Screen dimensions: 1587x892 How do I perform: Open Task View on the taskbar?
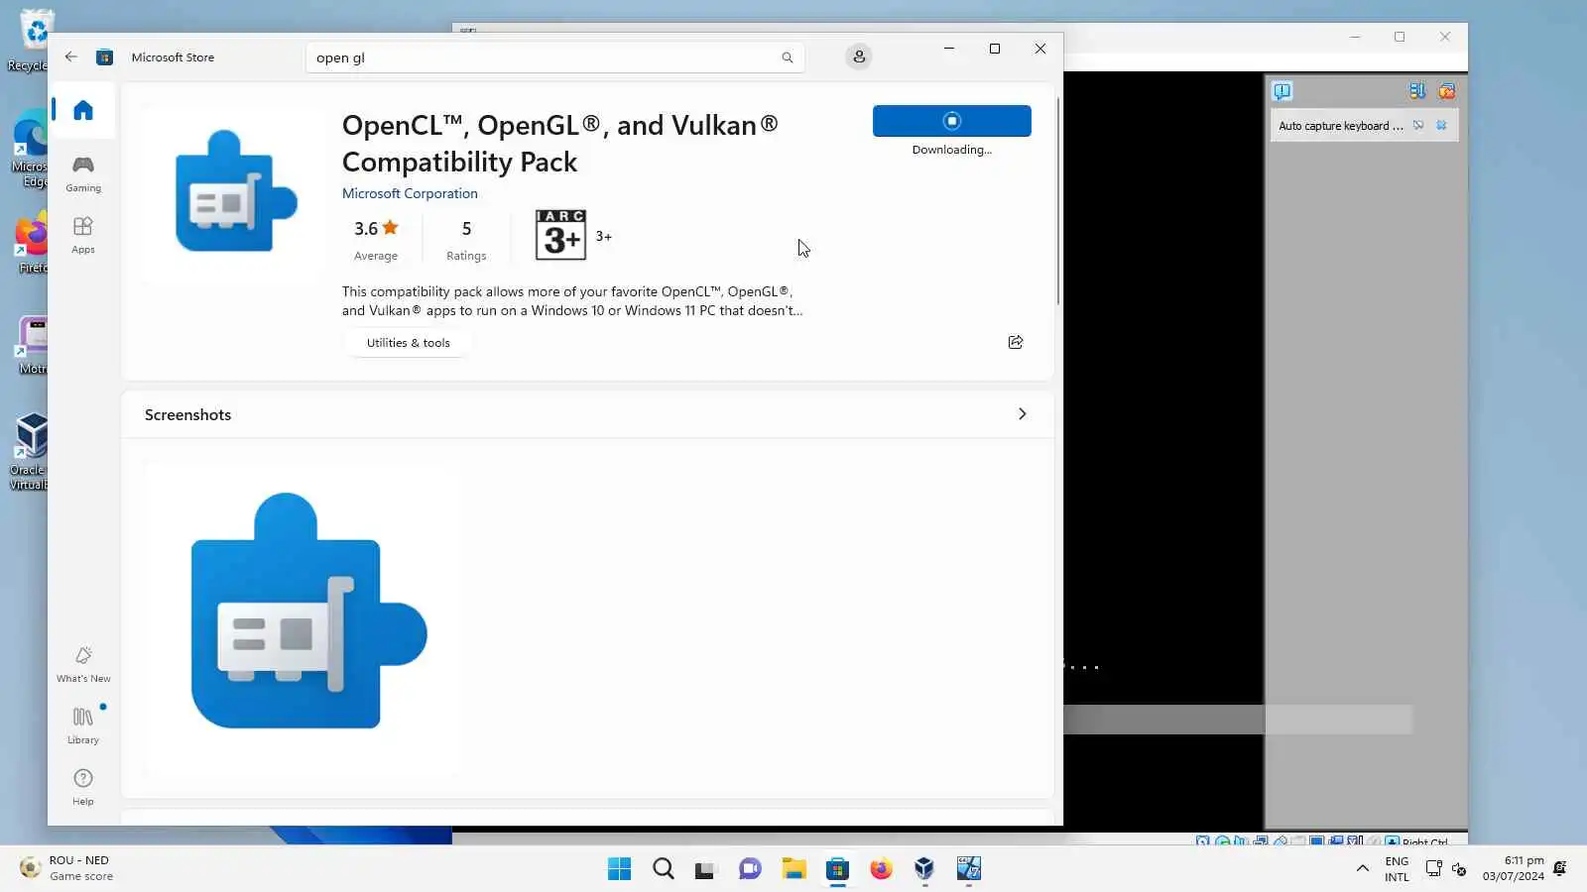(705, 869)
